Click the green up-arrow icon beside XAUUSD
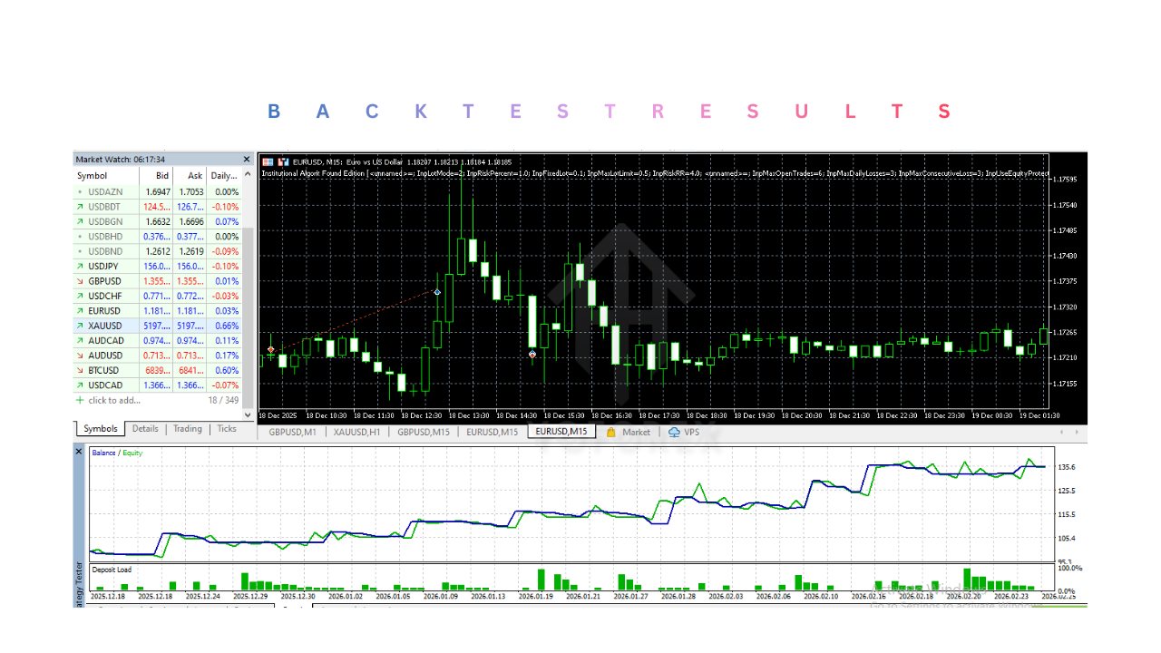1161x653 pixels. coord(78,326)
